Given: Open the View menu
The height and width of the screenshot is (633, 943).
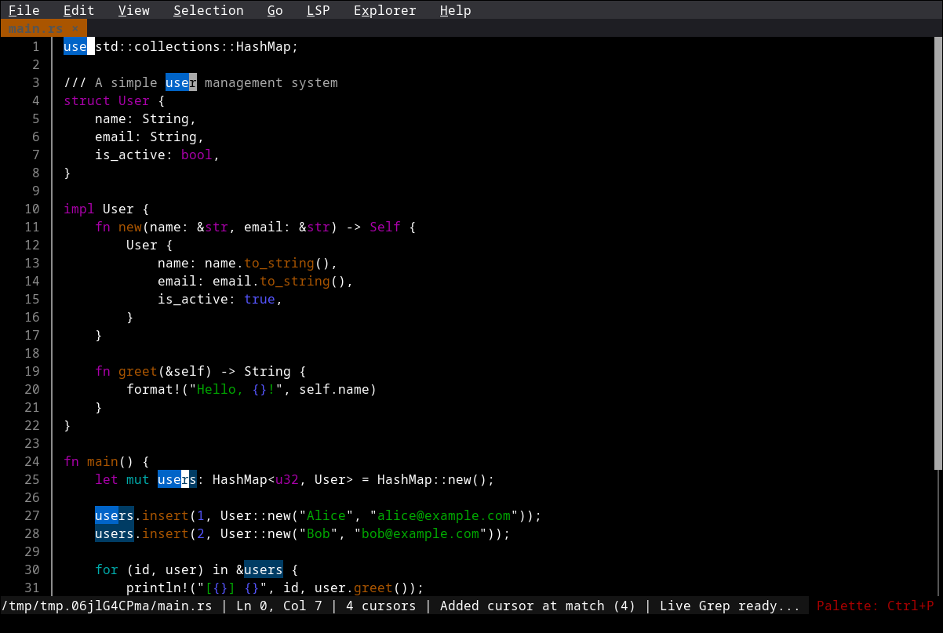Looking at the screenshot, I should (133, 10).
